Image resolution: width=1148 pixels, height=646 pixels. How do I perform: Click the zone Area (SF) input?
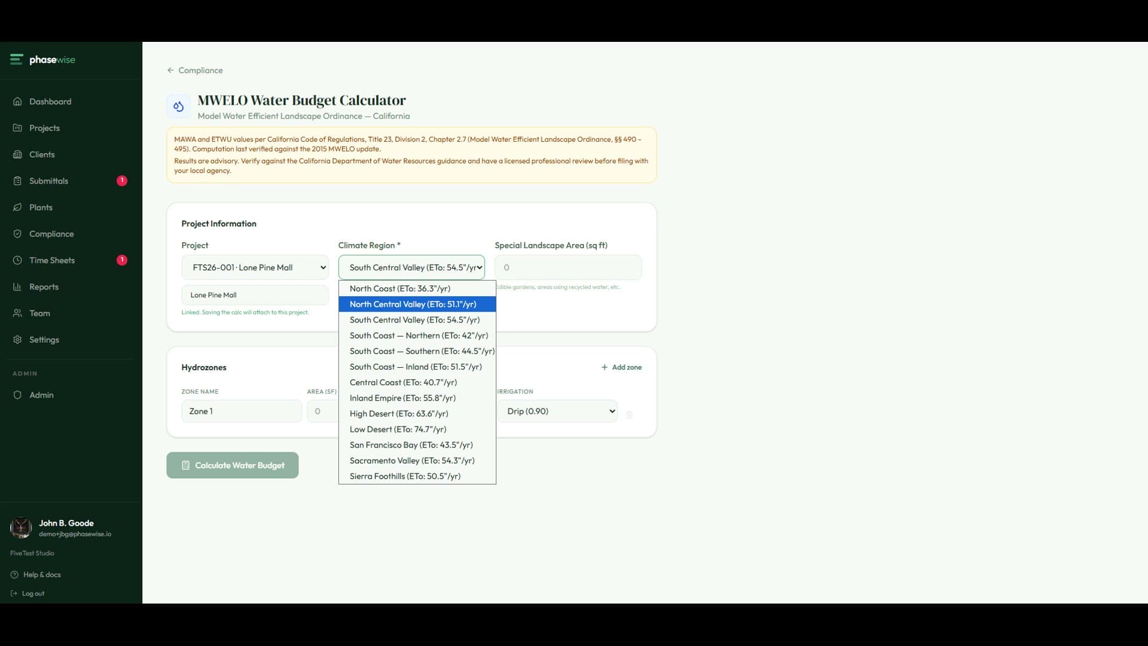[x=323, y=411]
